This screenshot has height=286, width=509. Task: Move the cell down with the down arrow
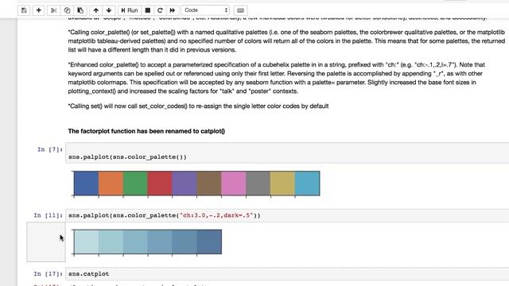(109, 10)
